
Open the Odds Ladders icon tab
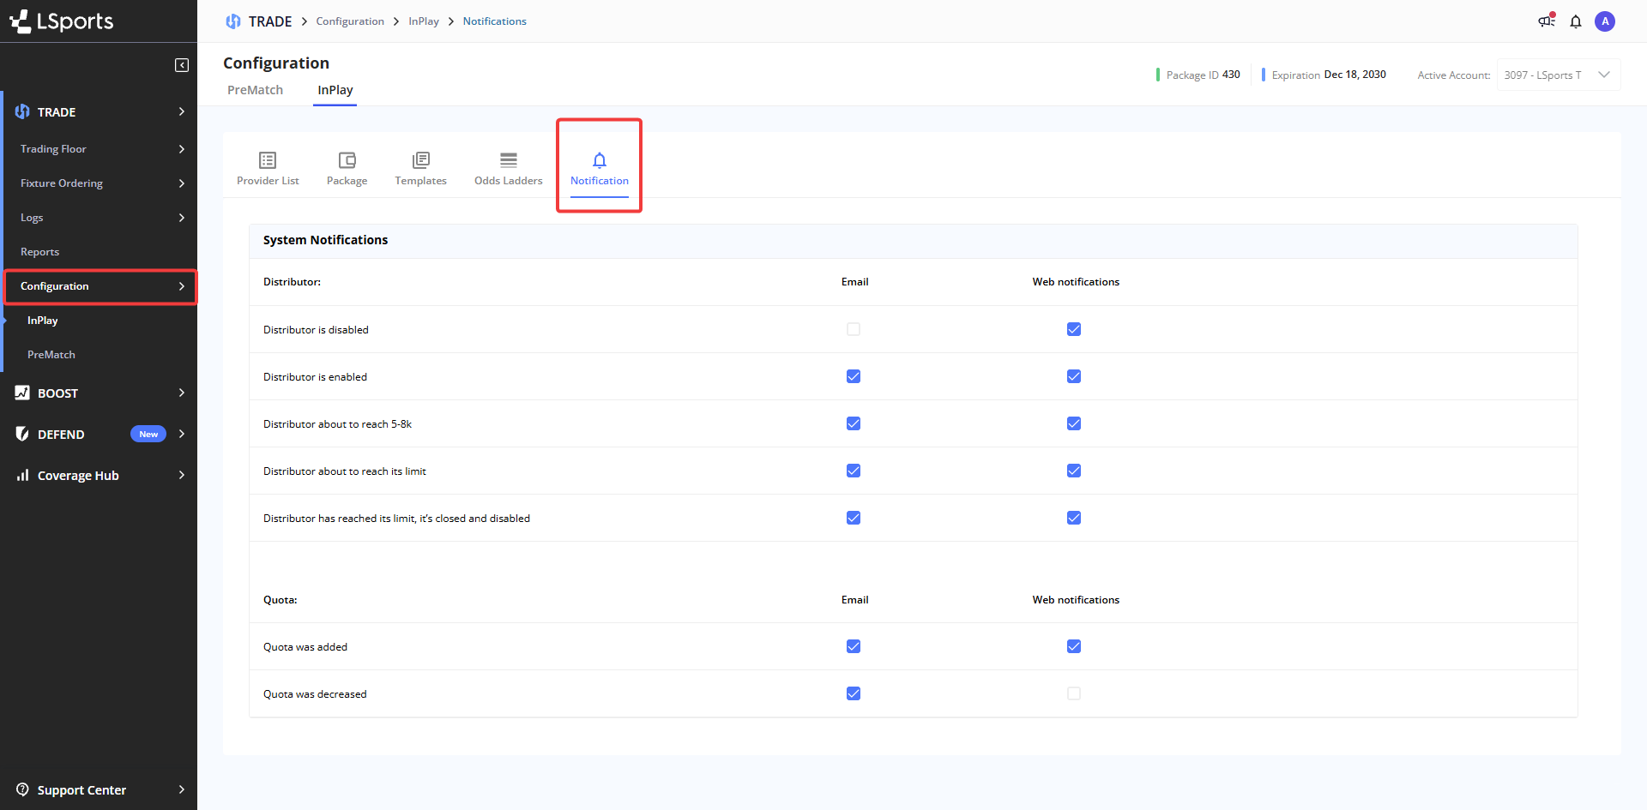(x=508, y=161)
